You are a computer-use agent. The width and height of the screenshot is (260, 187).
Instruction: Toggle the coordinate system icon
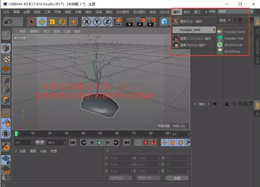(x=118, y=21)
